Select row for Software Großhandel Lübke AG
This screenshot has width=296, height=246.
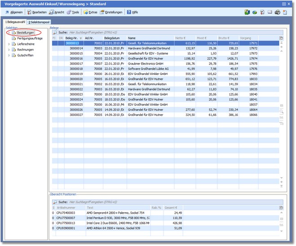tap(147, 69)
